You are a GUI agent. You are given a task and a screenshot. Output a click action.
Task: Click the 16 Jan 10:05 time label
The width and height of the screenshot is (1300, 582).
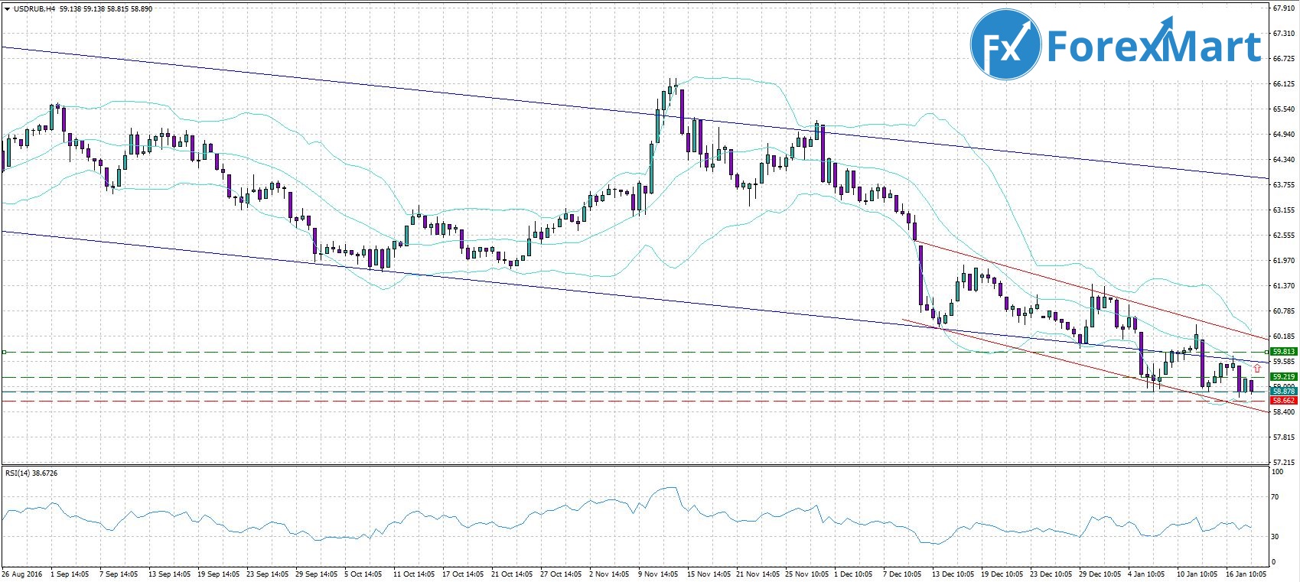1245,573
